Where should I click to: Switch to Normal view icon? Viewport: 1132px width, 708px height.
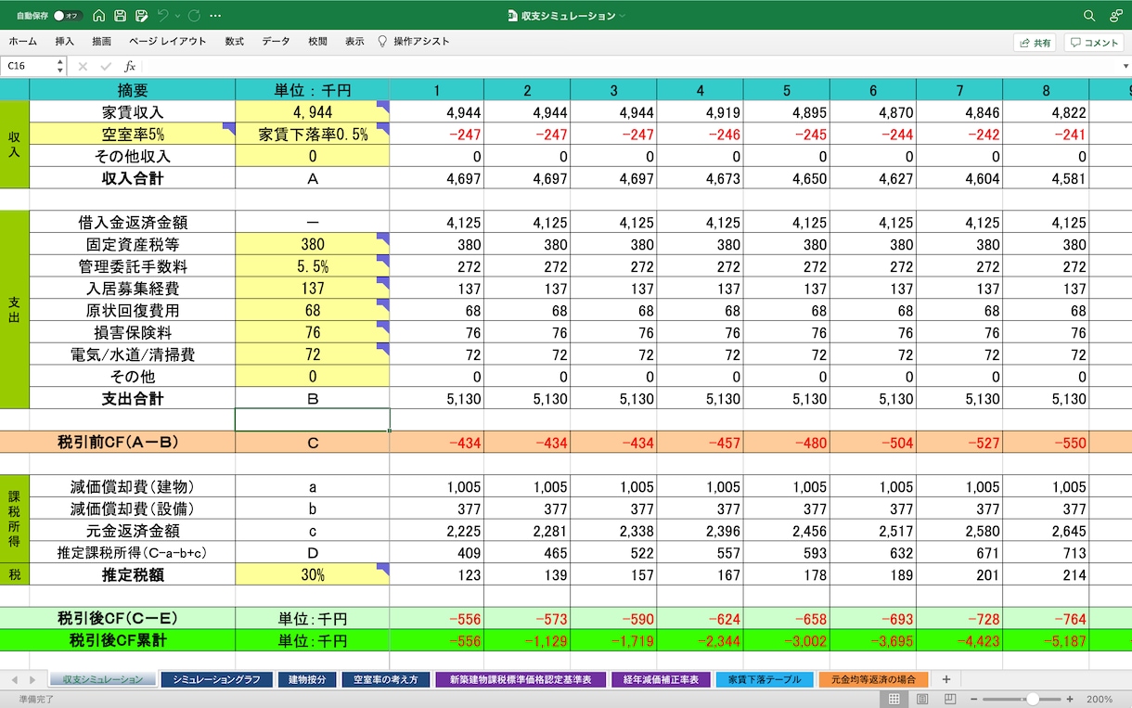(894, 699)
